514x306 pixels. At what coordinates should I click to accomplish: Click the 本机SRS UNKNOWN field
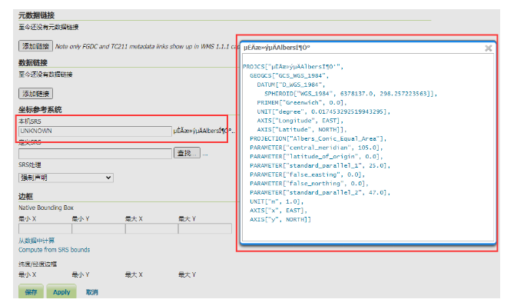95,131
